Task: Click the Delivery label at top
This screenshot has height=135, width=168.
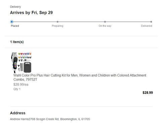Action: click(15, 7)
